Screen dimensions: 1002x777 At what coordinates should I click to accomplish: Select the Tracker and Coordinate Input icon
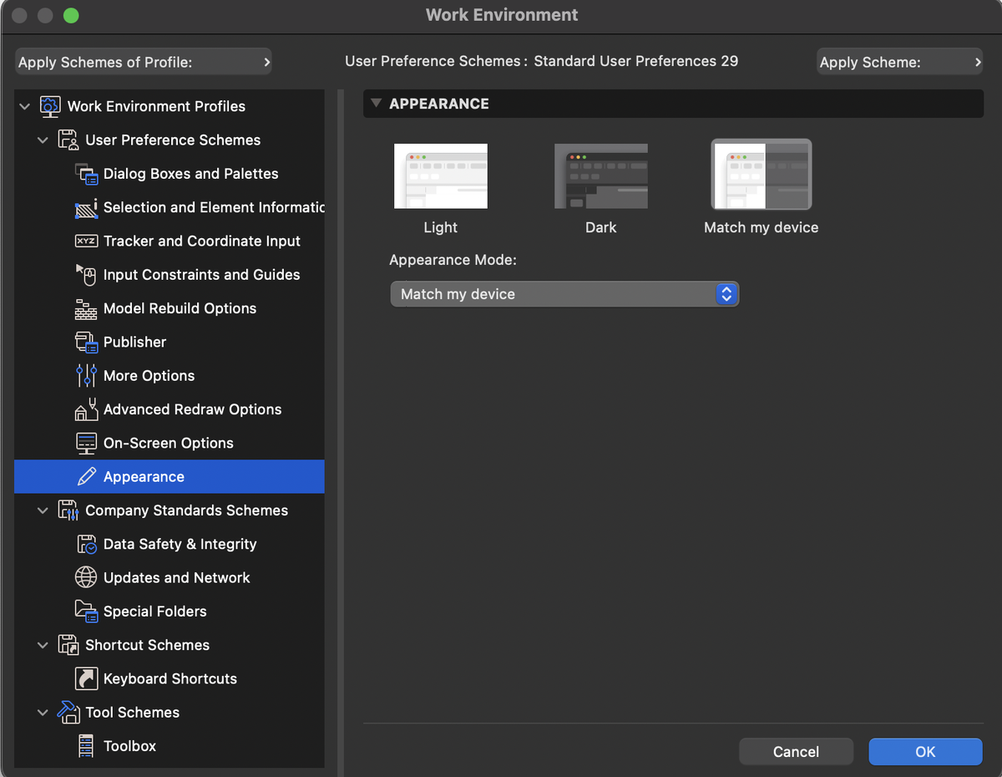tap(87, 241)
